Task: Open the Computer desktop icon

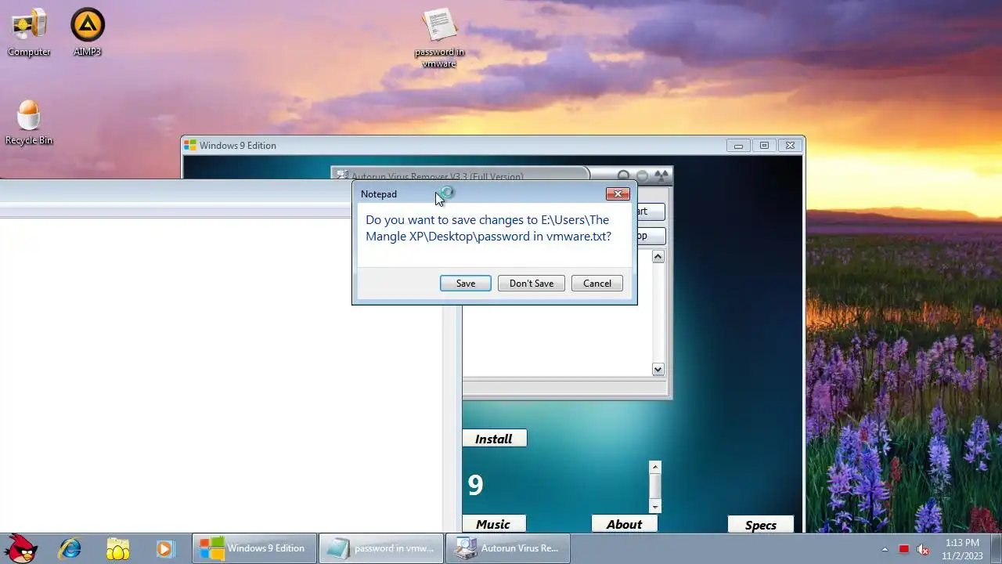Action: pyautogui.click(x=29, y=33)
